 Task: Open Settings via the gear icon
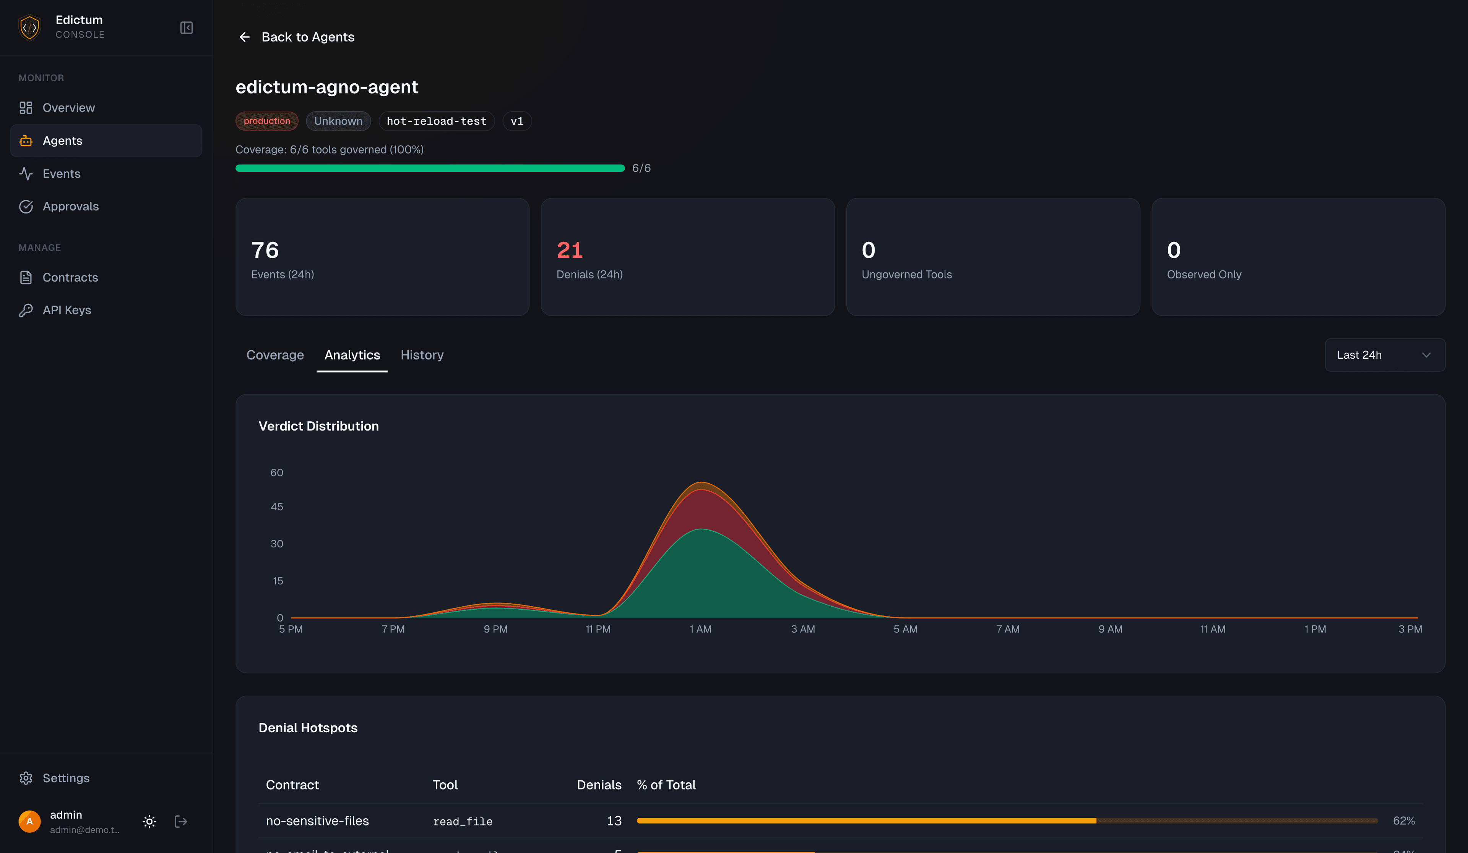[26, 778]
